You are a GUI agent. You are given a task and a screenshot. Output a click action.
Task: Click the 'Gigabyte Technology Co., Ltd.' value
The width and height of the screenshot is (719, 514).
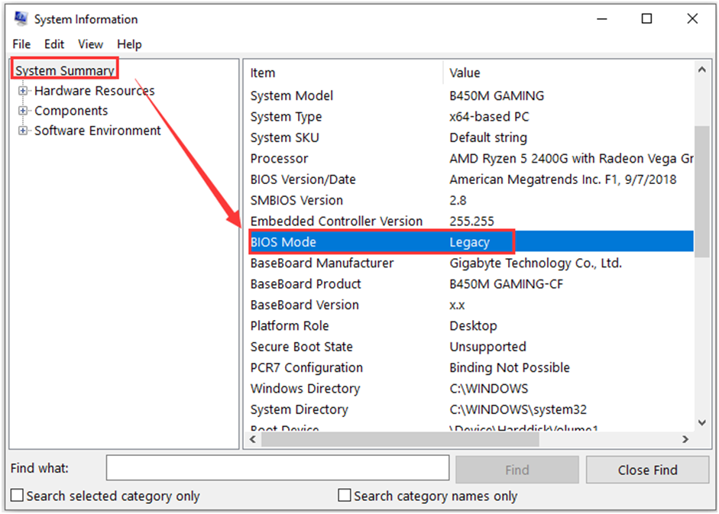[536, 263]
